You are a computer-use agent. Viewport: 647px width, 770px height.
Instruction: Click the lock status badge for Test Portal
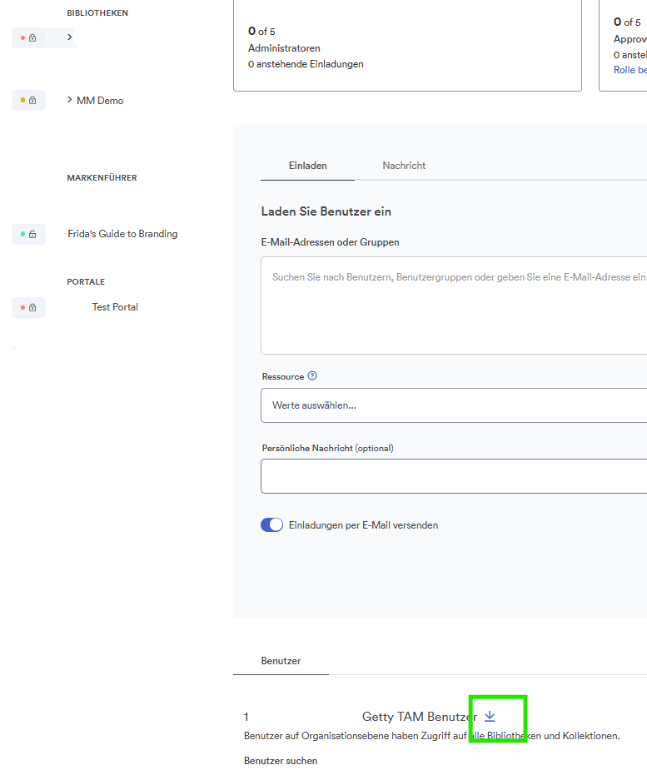click(28, 307)
